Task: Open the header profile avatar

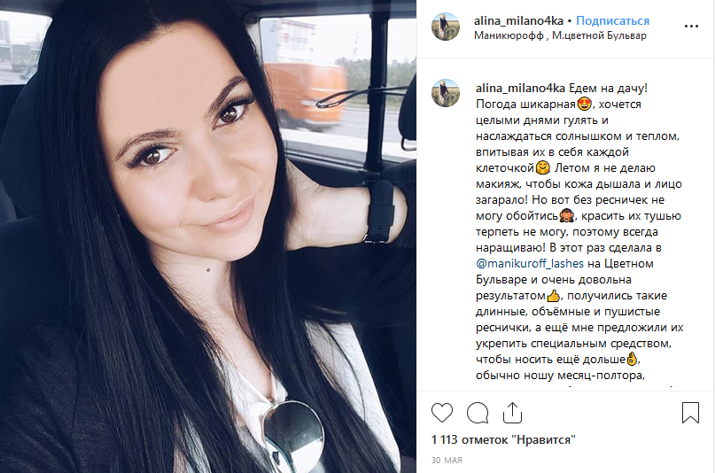Action: coord(446,27)
